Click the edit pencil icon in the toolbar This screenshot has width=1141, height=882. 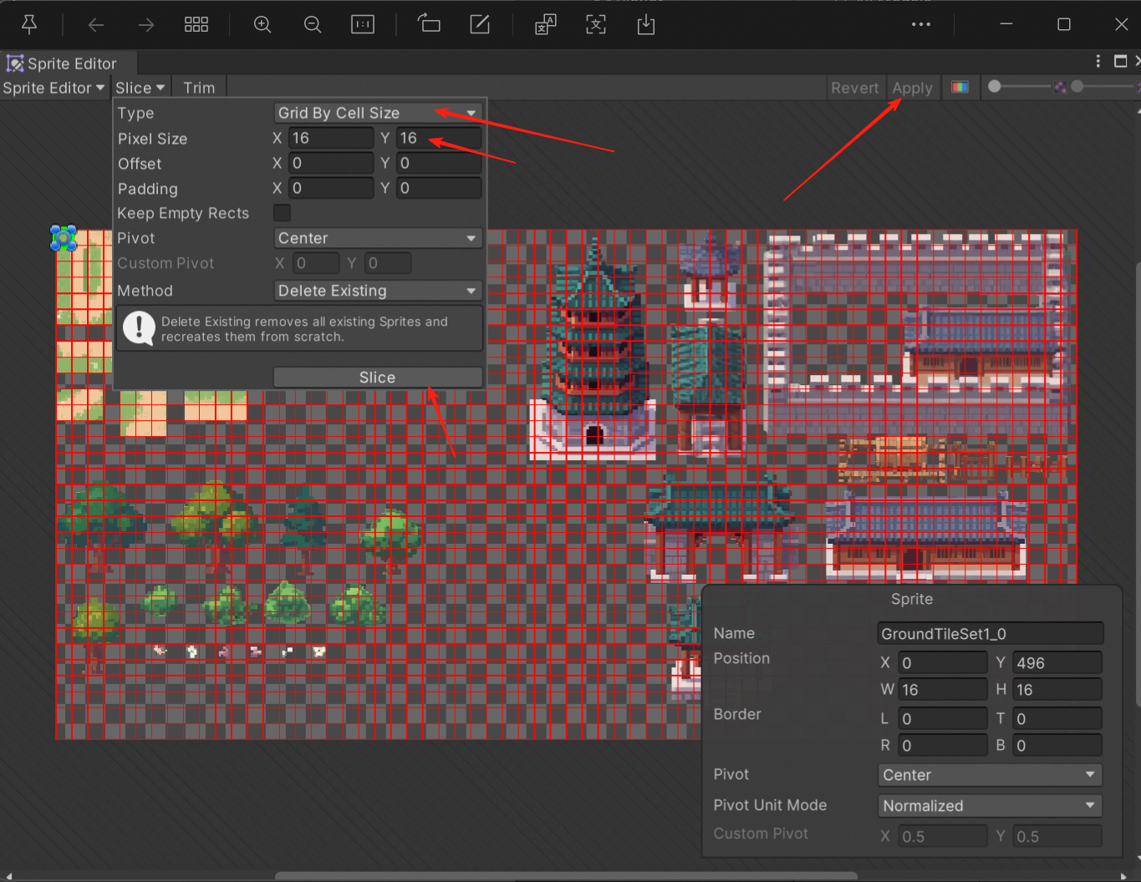480,24
